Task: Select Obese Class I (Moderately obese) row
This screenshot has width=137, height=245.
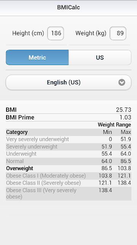Action: 68,176
